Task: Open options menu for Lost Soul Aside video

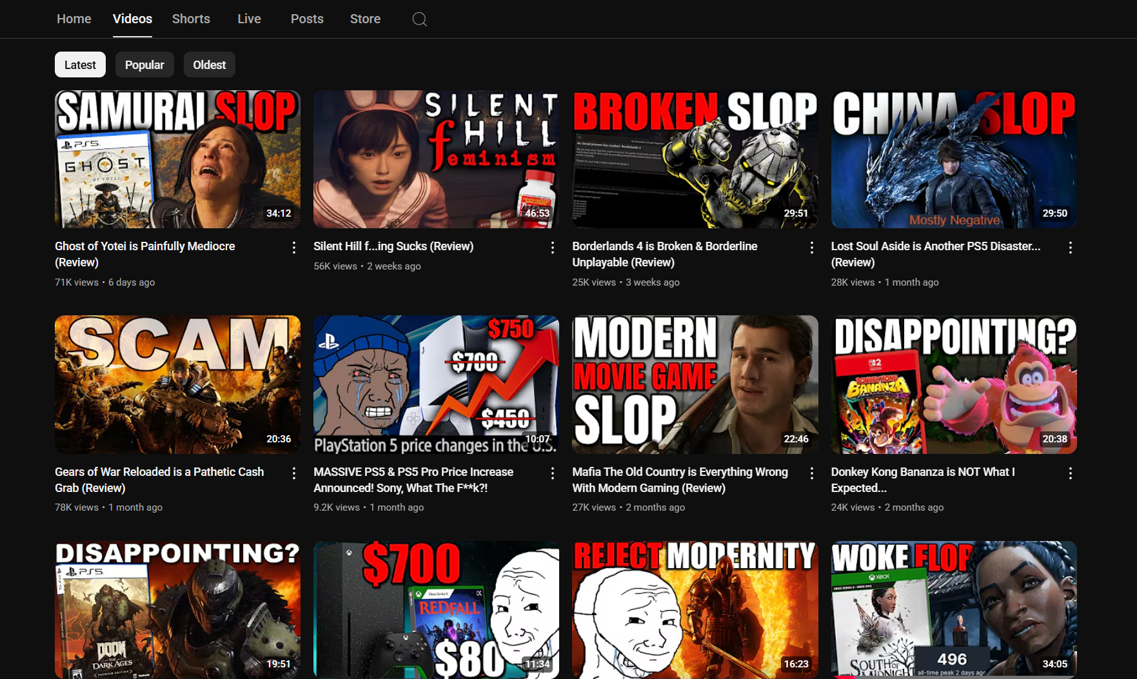Action: click(x=1071, y=248)
